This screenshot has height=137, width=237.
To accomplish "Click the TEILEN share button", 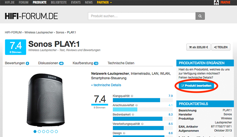I will pos(220,47).
